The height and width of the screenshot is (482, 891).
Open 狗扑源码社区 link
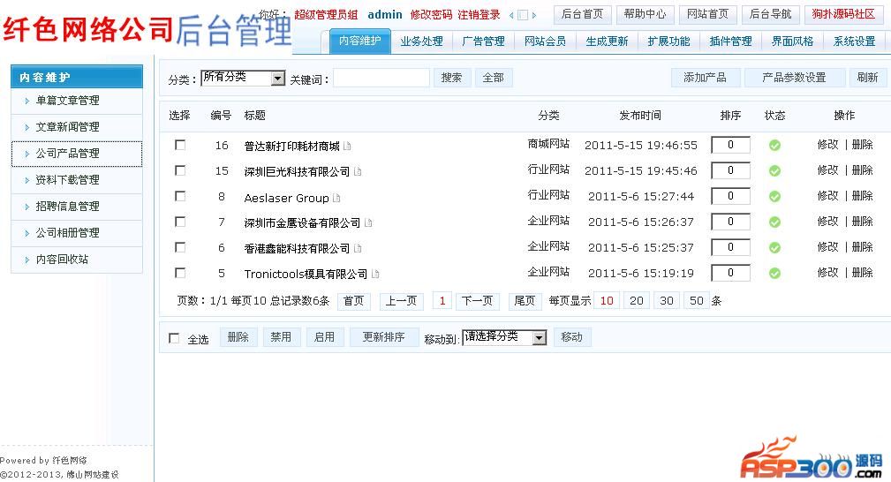coord(844,14)
